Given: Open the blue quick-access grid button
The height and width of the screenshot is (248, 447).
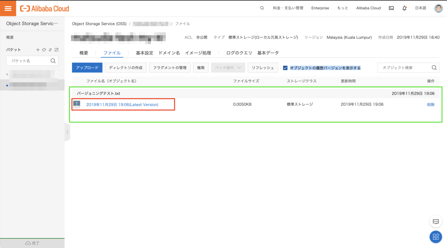Looking at the screenshot, I should [x=436, y=237].
